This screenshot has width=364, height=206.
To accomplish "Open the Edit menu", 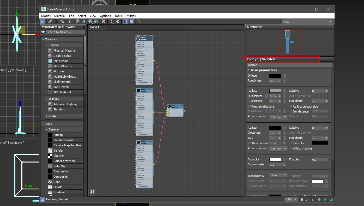I will [x=72, y=16].
